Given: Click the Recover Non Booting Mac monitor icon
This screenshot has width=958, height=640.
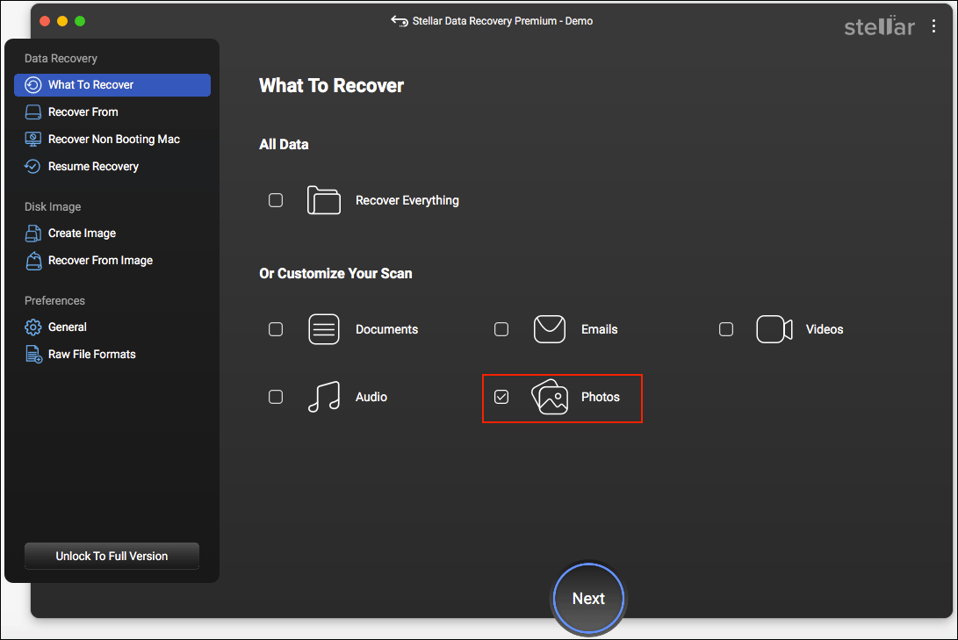Looking at the screenshot, I should click(x=33, y=140).
